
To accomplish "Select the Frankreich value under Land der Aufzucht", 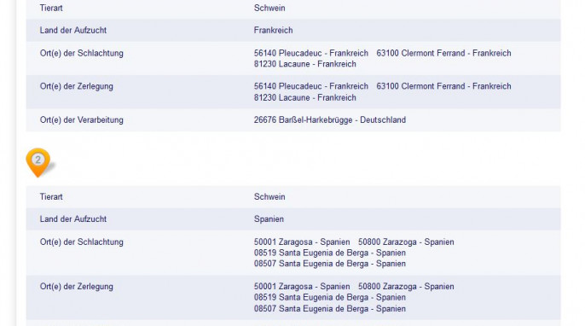I will tap(273, 30).
